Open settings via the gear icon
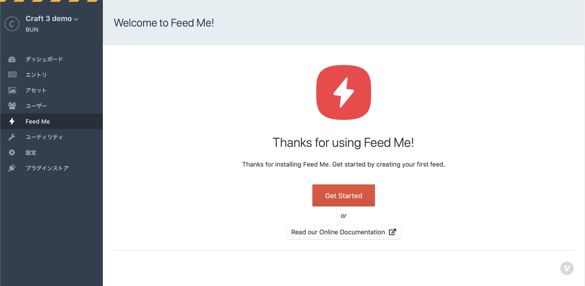Image resolution: width=585 pixels, height=286 pixels. point(12,152)
